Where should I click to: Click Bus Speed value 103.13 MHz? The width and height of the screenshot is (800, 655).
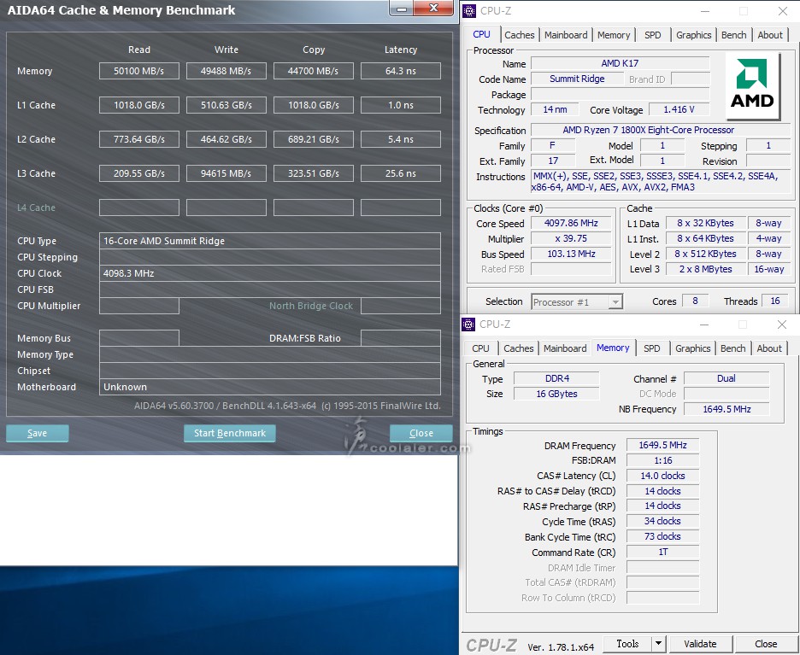click(571, 254)
